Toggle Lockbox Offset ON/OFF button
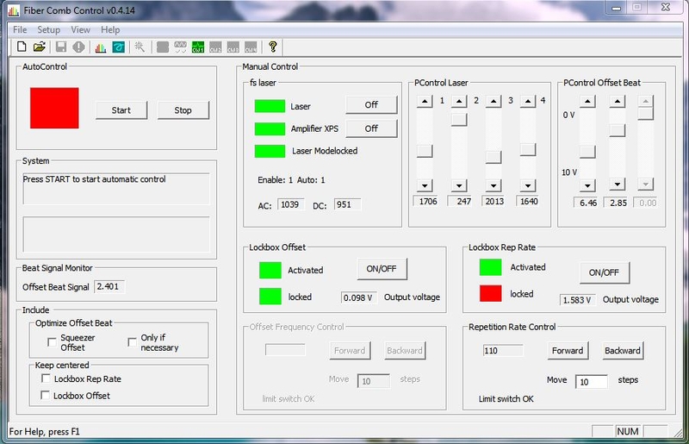The width and height of the screenshot is (689, 444). tap(382, 268)
